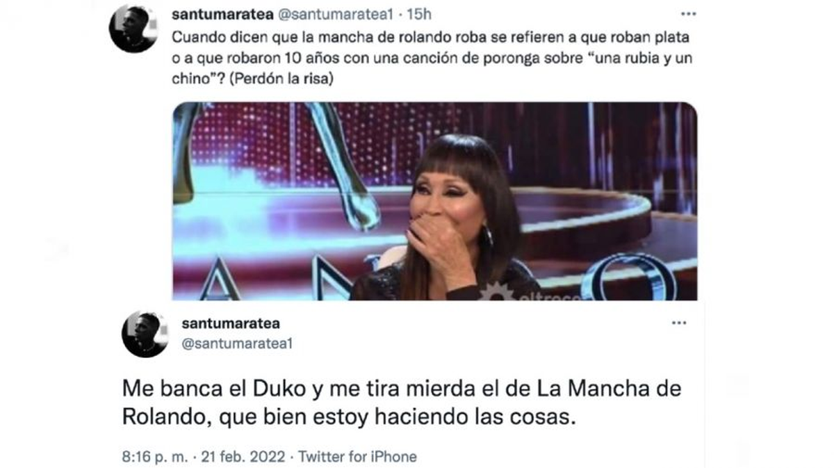Click the woman covering her mouth in photo
The image size is (834, 468).
point(452,219)
